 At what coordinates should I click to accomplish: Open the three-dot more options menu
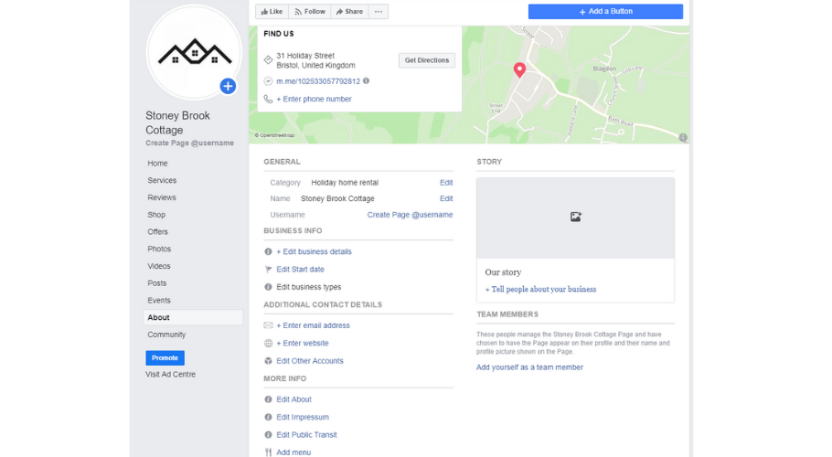[379, 12]
